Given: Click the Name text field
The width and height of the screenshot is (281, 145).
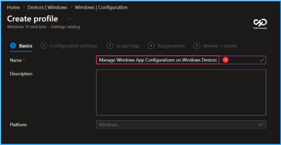Looking at the screenshot, I should coord(181,60).
